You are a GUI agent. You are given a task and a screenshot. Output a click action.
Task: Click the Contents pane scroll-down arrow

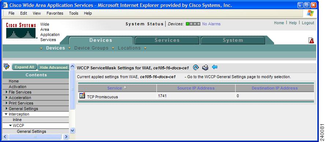coord(72,131)
